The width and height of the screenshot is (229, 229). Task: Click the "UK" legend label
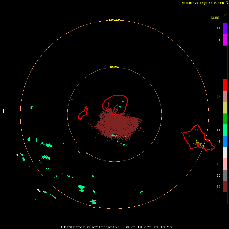tap(218, 40)
